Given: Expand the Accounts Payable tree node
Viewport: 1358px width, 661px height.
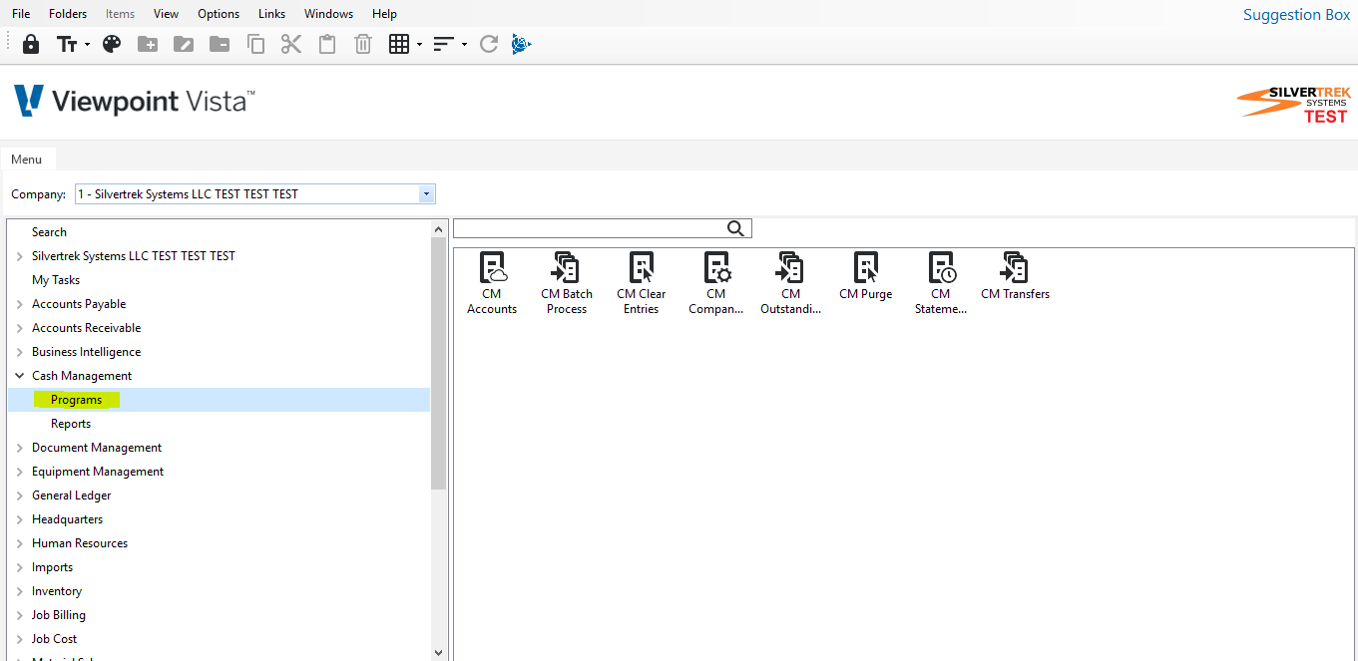Looking at the screenshot, I should [x=20, y=304].
